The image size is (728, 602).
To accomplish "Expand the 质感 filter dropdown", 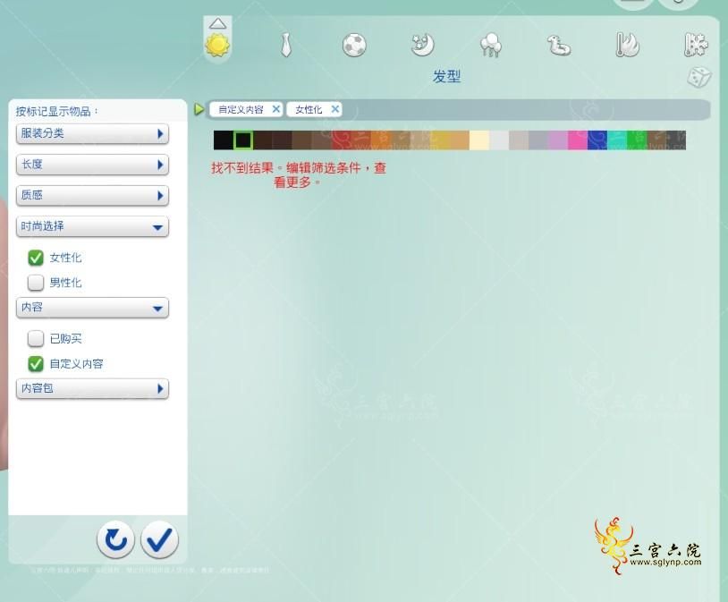I will 92,195.
